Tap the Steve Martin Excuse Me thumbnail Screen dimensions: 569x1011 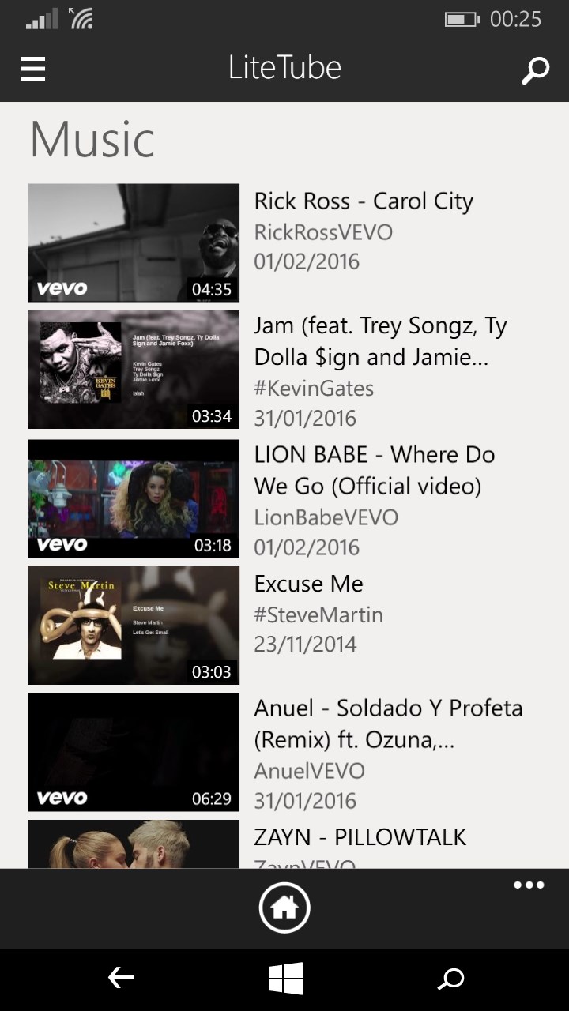click(134, 625)
